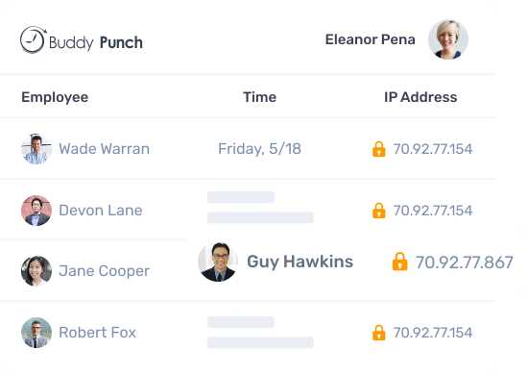Click the Buddy Punch clock logo icon
528x375 pixels.
click(x=33, y=39)
